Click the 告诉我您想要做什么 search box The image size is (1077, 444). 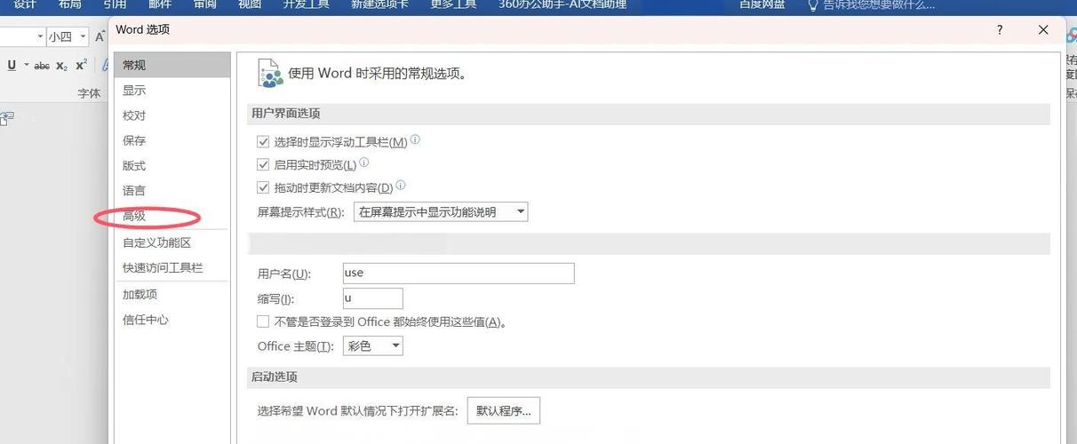coord(879,4)
